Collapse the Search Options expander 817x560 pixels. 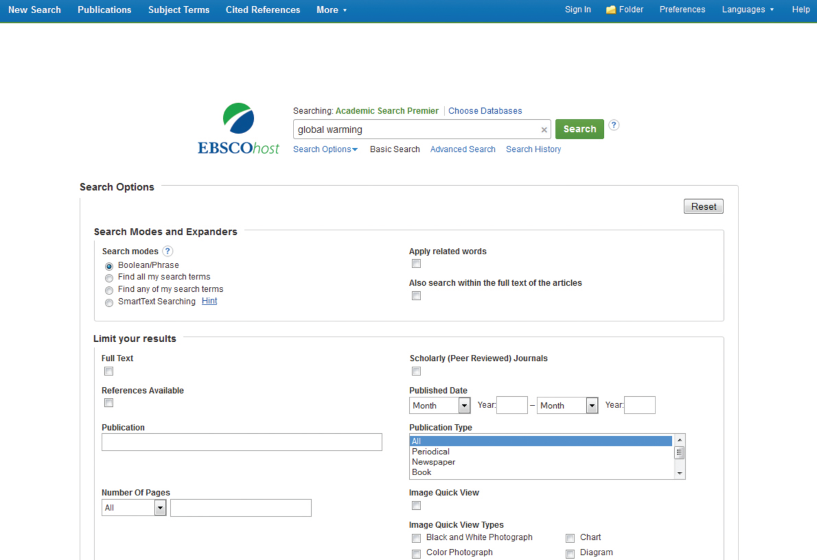click(325, 149)
